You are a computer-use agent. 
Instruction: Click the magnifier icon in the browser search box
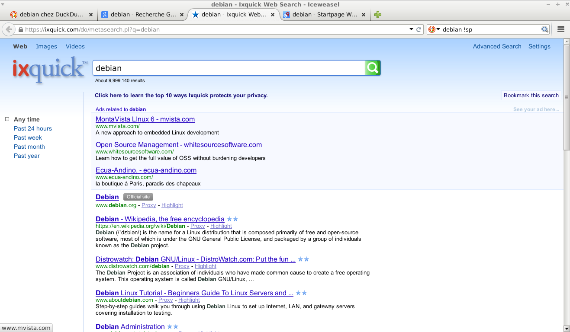pos(545,29)
